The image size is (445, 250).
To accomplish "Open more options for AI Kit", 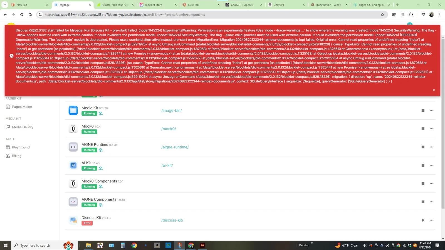I will (x=431, y=166).
